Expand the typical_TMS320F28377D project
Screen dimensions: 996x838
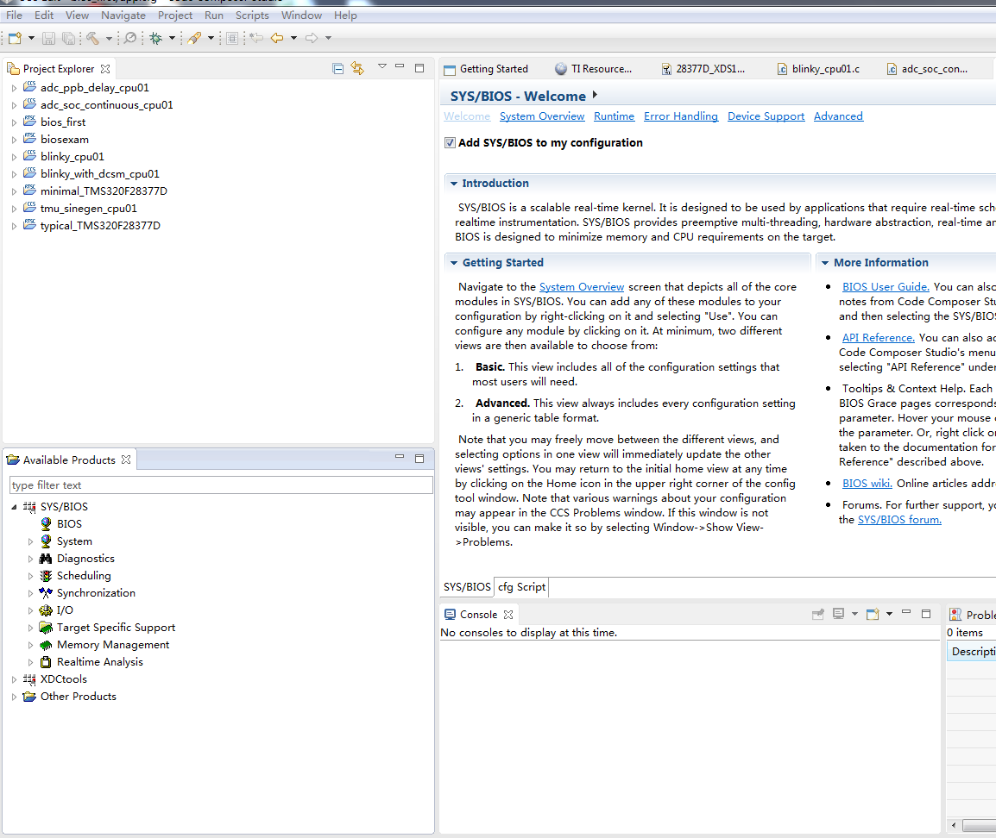pyautogui.click(x=14, y=226)
